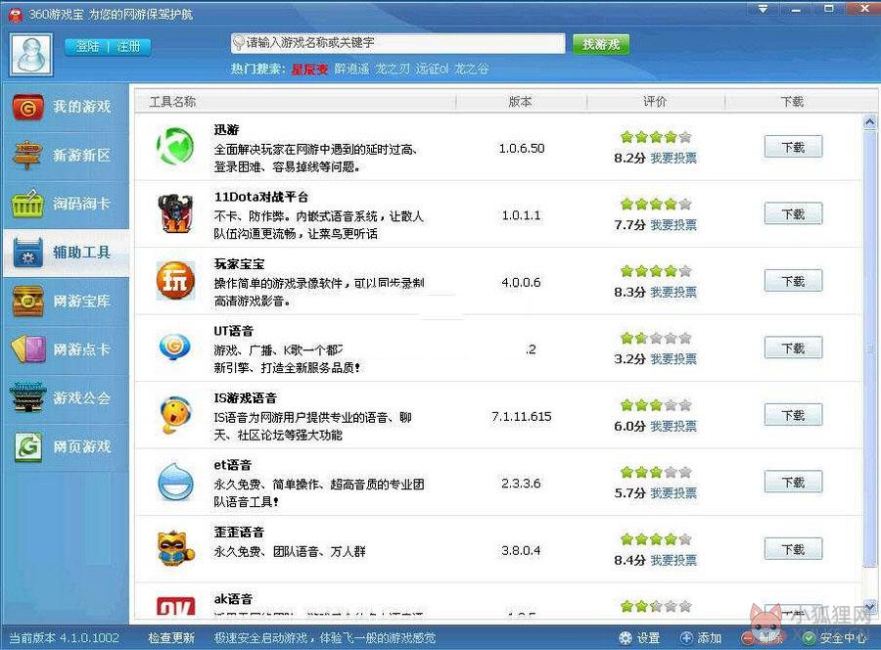Open 安全中心 in the status bar
Viewport: 881px width, 650px height.
tap(835, 638)
